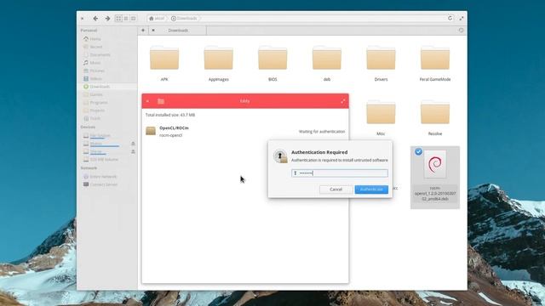Viewport: 545px width, 306px height.
Task: Click the Authenticate button
Action: click(x=371, y=190)
